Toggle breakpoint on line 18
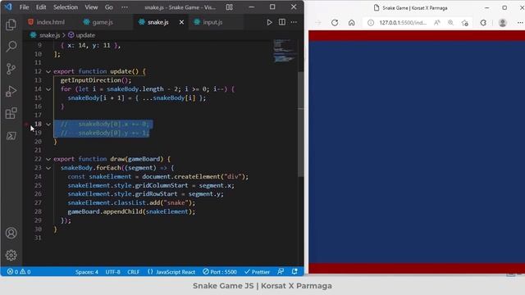Viewport: 525px width, 295px height. [26, 124]
